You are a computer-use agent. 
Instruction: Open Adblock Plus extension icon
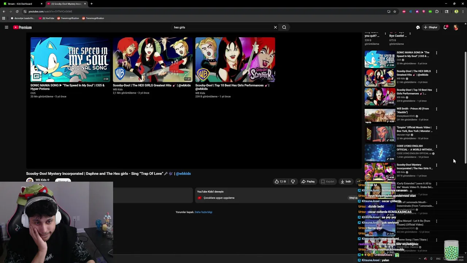pyautogui.click(x=404, y=11)
